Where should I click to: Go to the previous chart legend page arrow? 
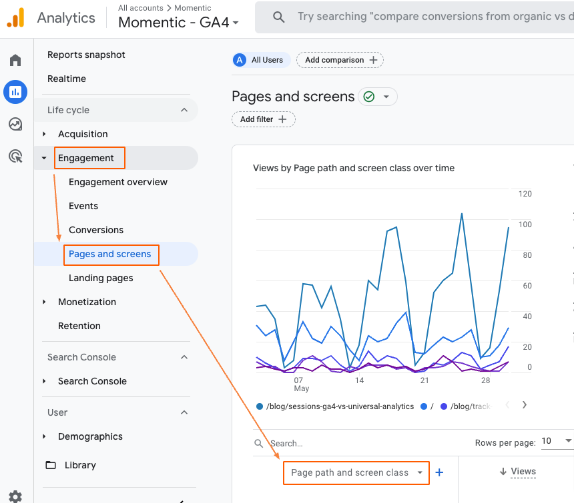pos(507,405)
